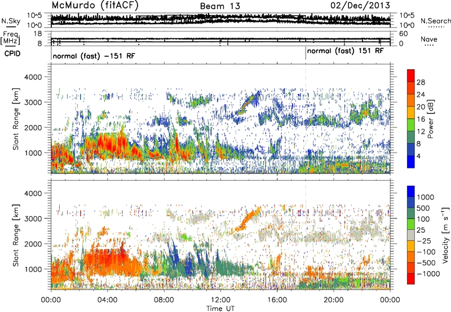Click the "McMurdo (fitACF)" title text
451x312 pixels.
click(95, 6)
